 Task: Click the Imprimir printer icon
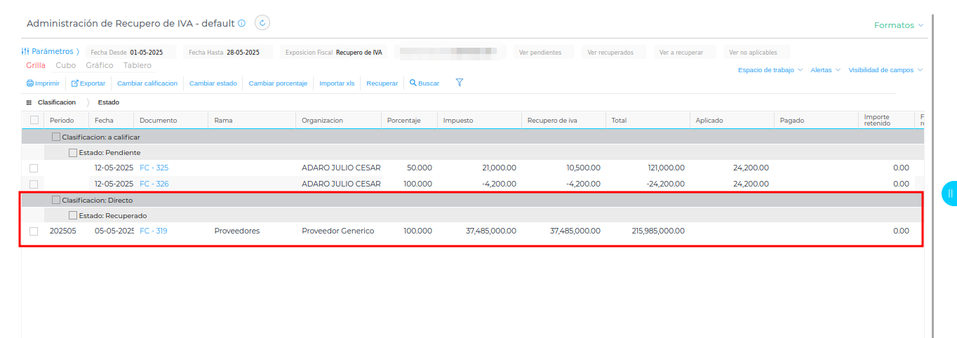click(29, 83)
